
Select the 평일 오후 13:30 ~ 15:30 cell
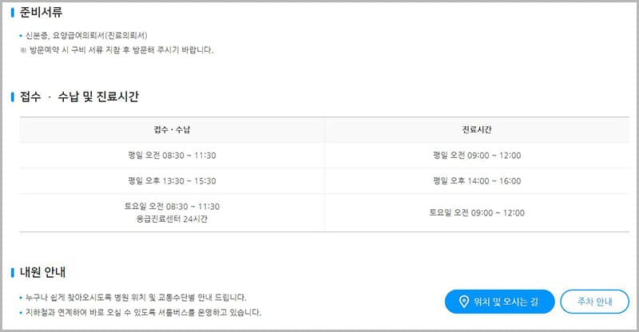click(172, 181)
